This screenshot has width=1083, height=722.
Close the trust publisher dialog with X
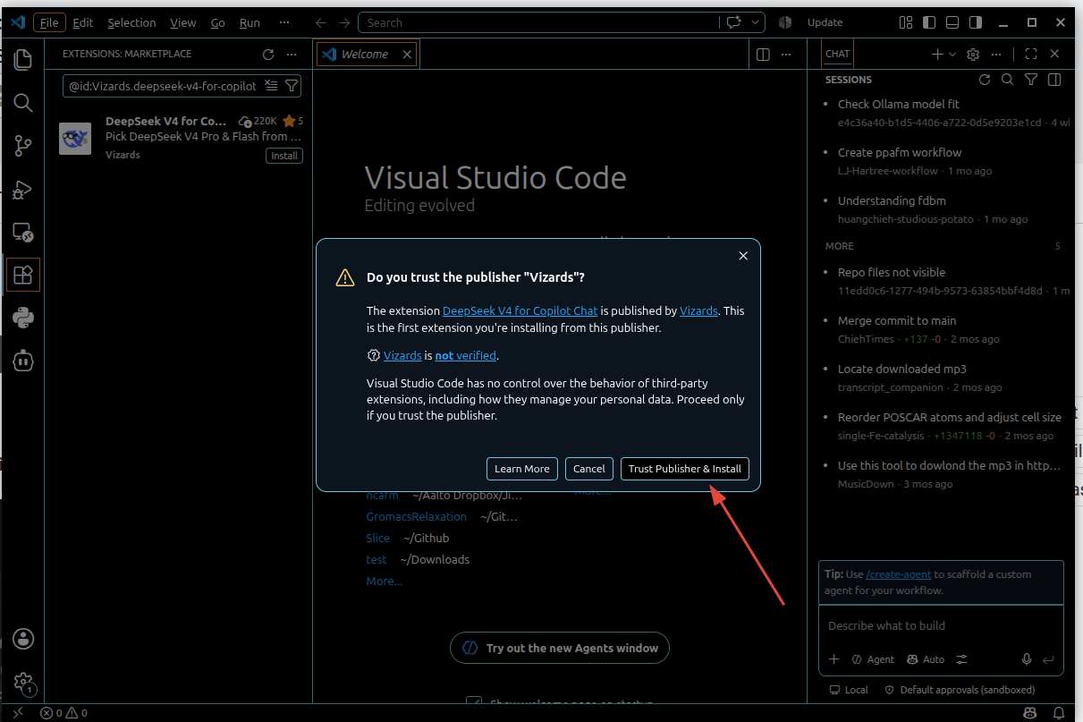pos(743,256)
